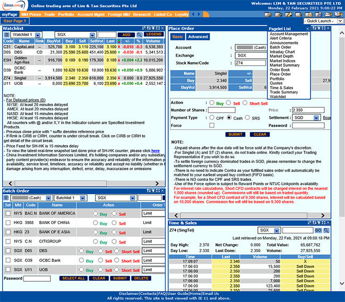
Task: Tick the Force checkbox
Action: (212, 125)
